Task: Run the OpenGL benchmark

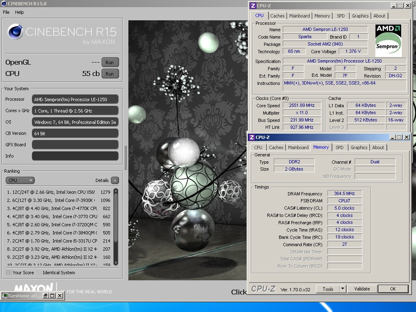Action: pos(110,63)
